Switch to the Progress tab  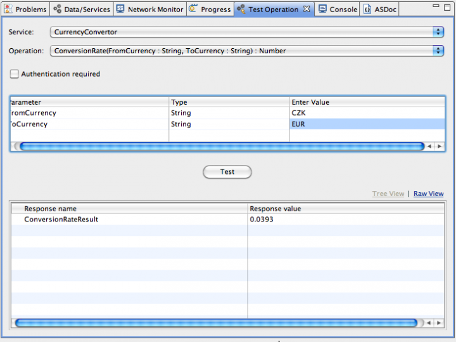click(210, 10)
